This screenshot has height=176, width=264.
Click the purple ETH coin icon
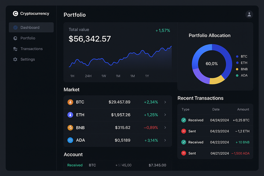70,115
